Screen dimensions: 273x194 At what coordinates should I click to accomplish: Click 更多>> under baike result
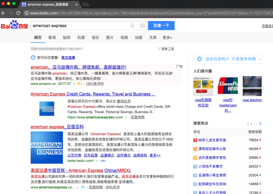[155, 155]
